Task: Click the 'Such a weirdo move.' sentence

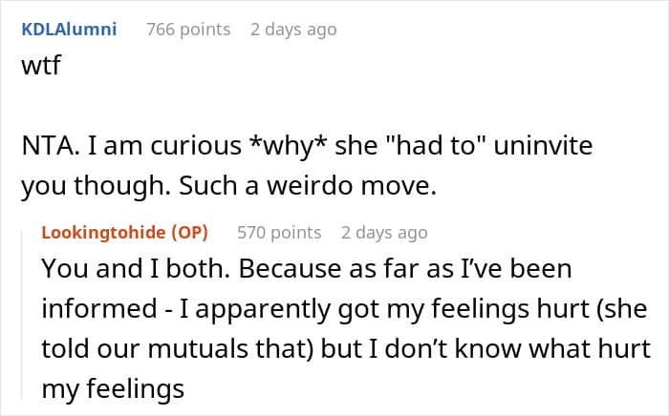Action: coord(308,186)
